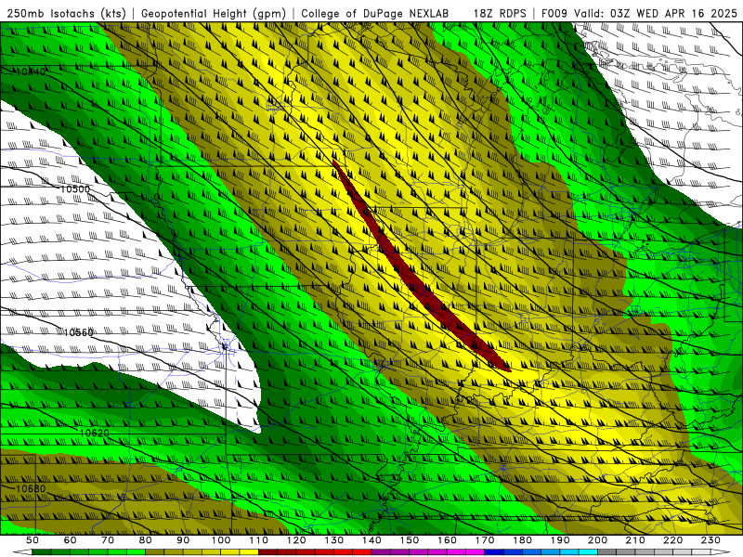Pick the lightest gray swatch ending at 230
The width and height of the screenshot is (743, 557).
tap(701, 552)
